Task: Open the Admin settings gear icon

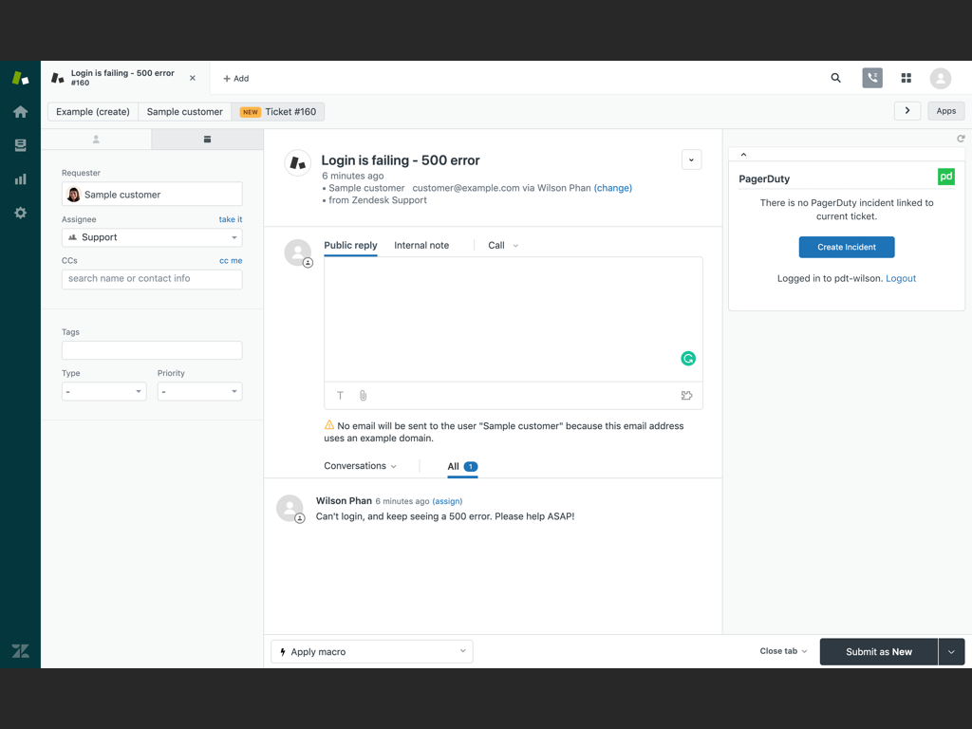Action: click(x=20, y=213)
